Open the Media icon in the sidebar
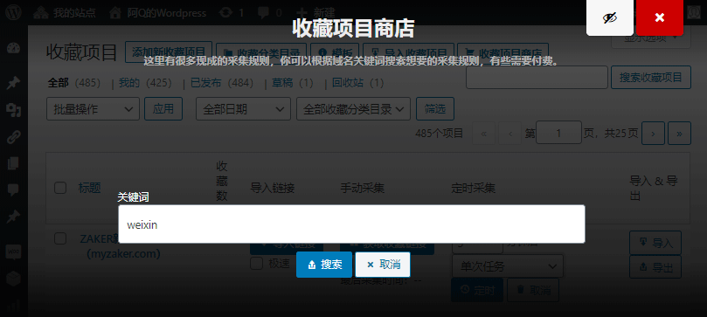This screenshot has height=317, width=707. click(13, 110)
